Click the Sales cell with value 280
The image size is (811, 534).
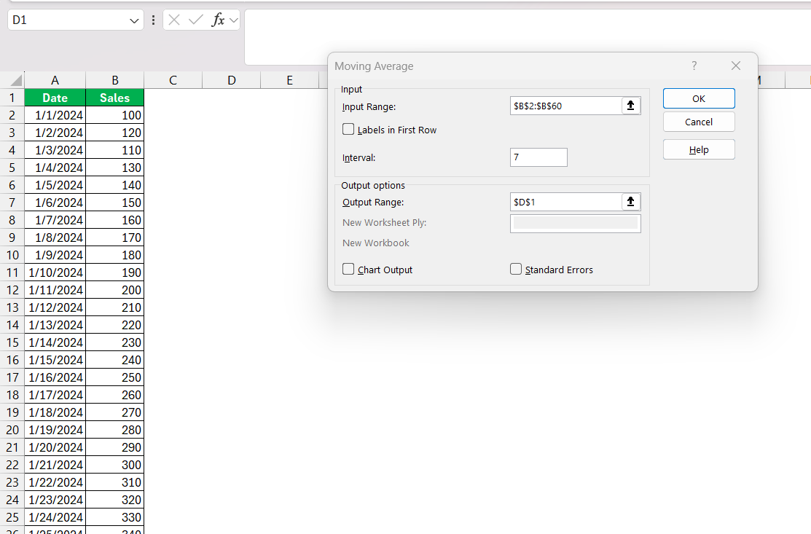click(115, 430)
